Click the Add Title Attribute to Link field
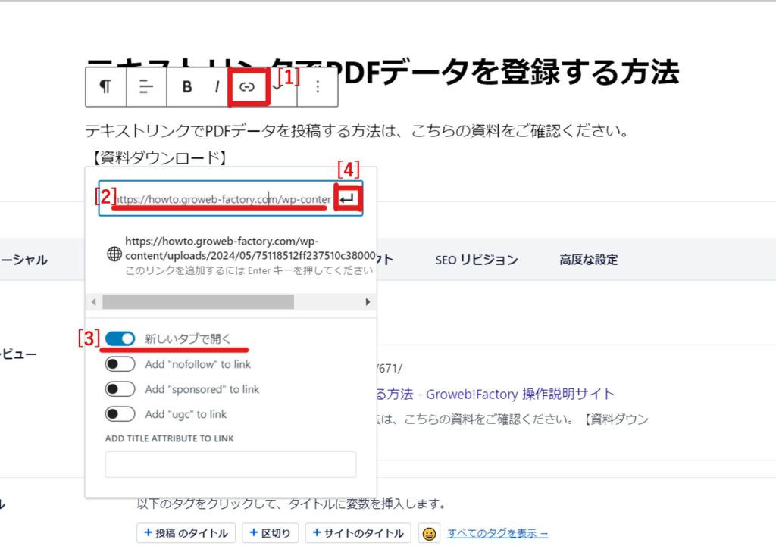The image size is (776, 552). pos(230,464)
